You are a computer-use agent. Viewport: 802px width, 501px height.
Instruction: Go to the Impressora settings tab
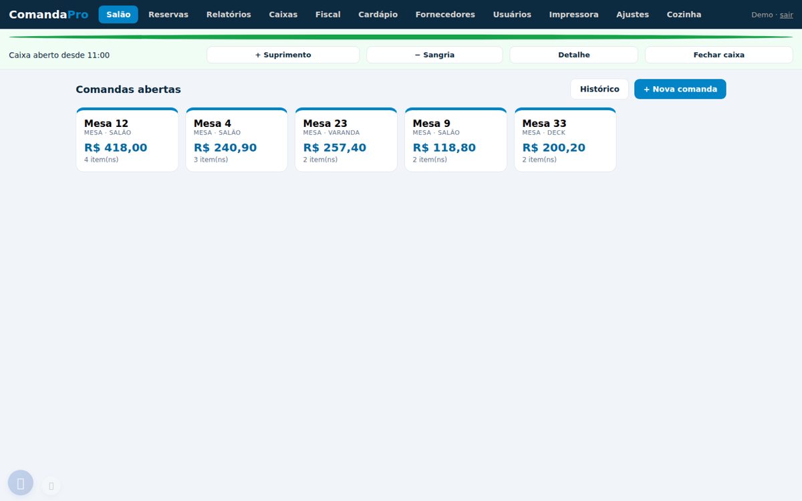(574, 15)
